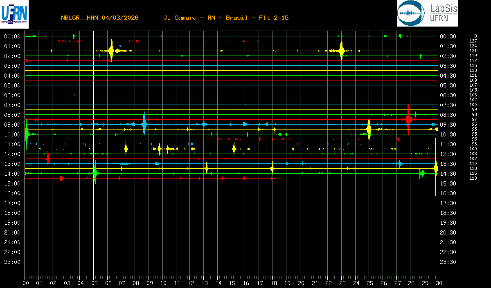
Task: Click minute 30 on the bottom axis
Action: click(x=438, y=283)
